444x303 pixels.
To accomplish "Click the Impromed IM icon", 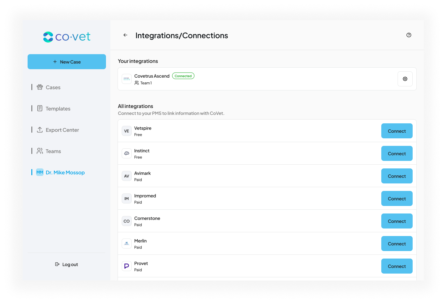I will [127, 198].
